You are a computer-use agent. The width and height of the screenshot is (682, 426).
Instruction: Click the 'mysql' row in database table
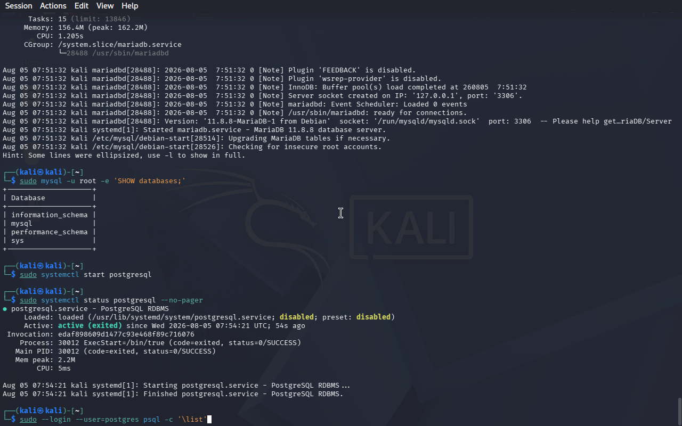point(50,224)
